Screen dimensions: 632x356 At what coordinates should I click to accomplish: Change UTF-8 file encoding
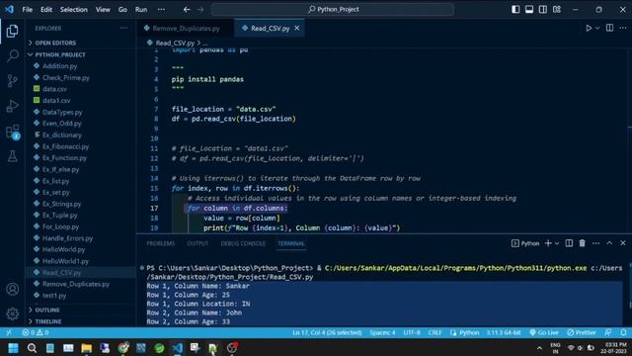tap(412, 332)
